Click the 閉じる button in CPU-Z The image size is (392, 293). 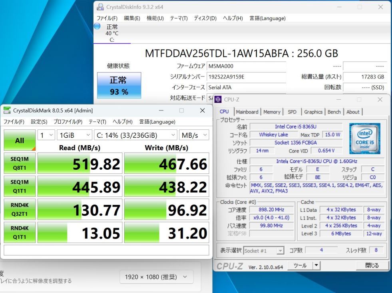(x=372, y=265)
